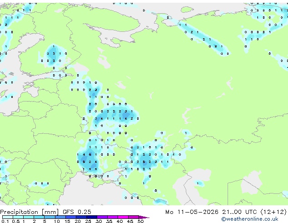The image size is (288, 223).
Task: Click the legend label '20'
Action: pyautogui.click(x=78, y=221)
